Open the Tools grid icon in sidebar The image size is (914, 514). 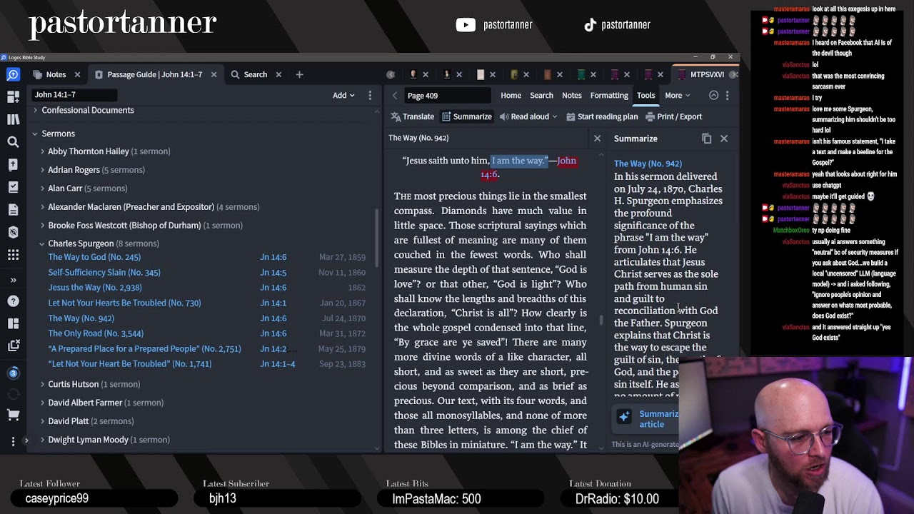(x=13, y=255)
